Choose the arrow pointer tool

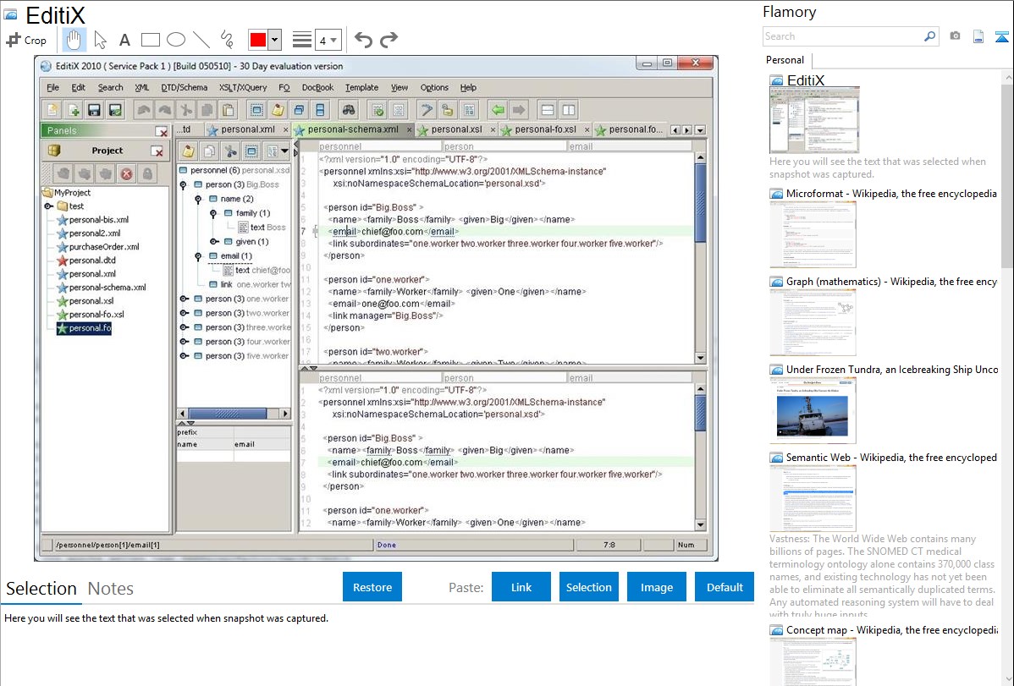100,40
